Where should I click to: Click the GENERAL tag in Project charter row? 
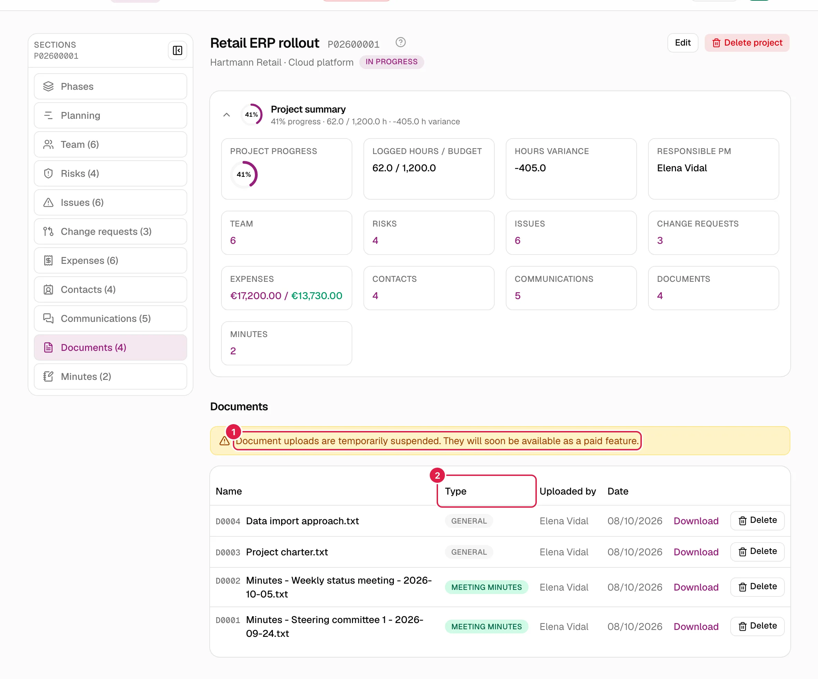(x=469, y=552)
